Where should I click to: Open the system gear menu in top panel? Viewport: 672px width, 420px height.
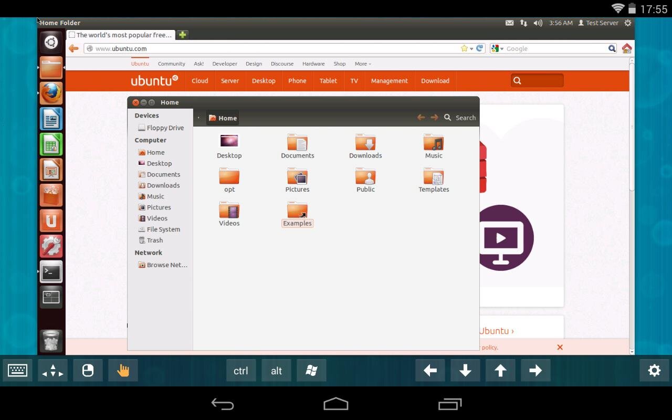click(x=627, y=23)
